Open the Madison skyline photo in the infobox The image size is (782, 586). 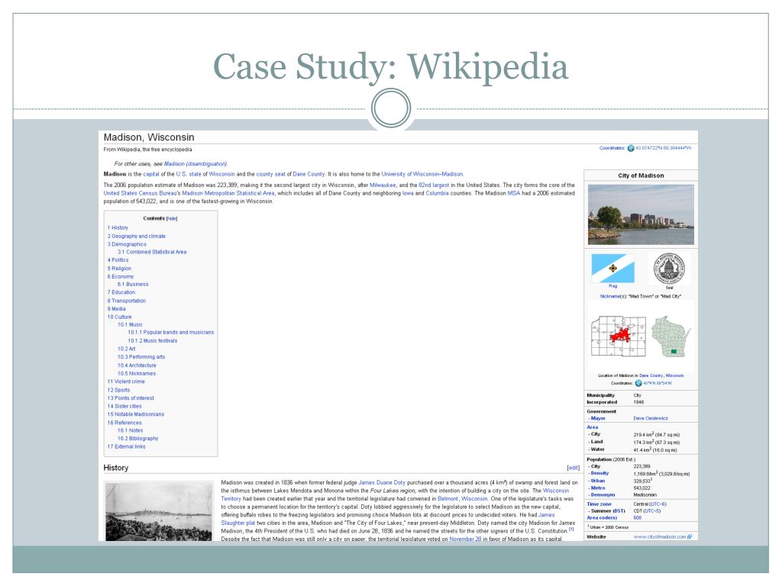(x=641, y=214)
